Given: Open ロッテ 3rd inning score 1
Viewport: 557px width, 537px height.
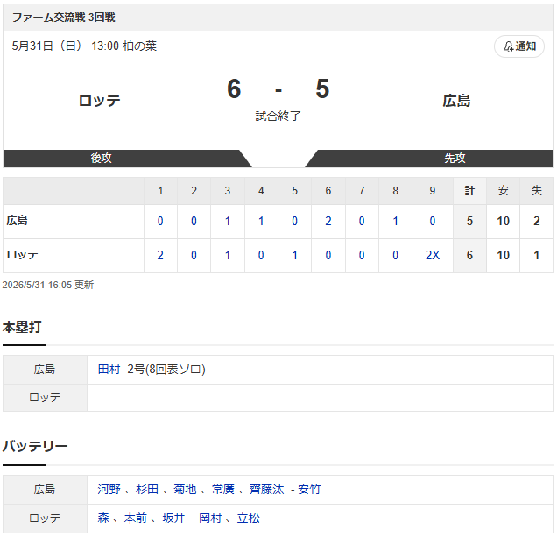Looking at the screenshot, I should tap(228, 255).
